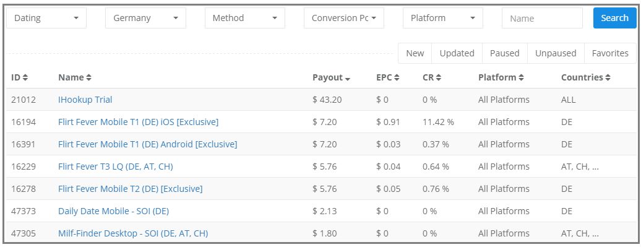Focus the Name search field
This screenshot has width=641, height=247.
click(x=542, y=18)
